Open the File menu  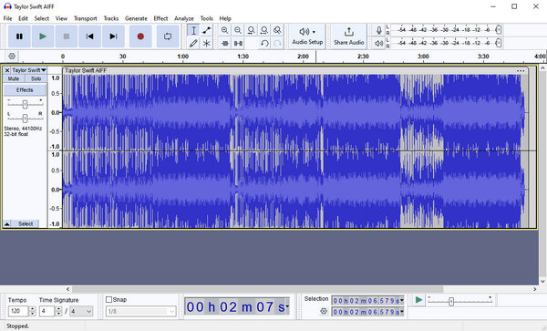click(x=7, y=18)
